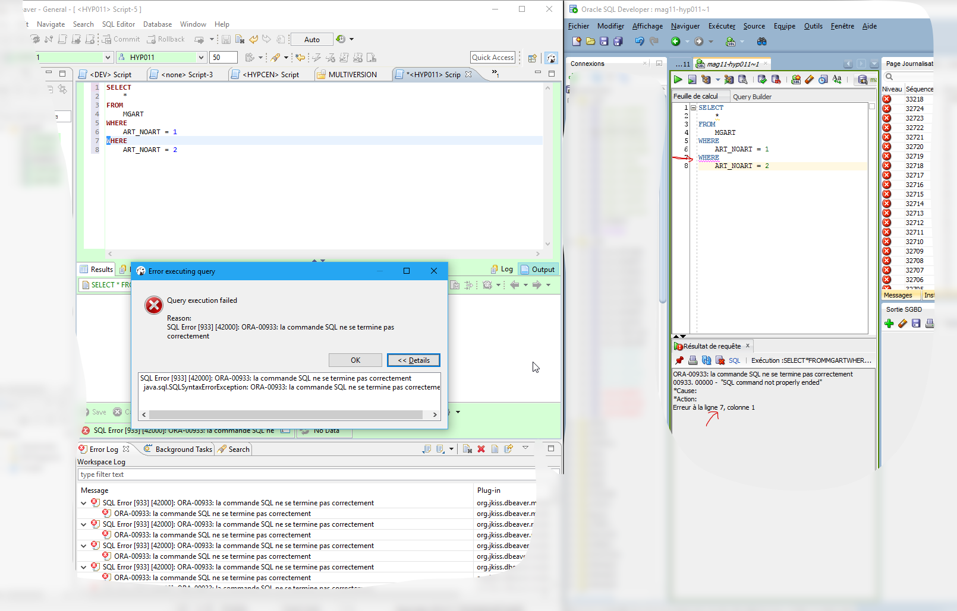
Task: Roll back via the database rollback icon
Action: 776,79
